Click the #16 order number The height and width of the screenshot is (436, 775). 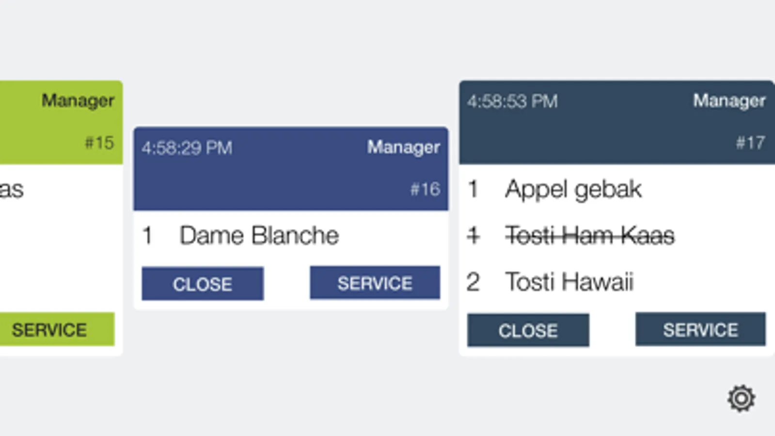pyautogui.click(x=425, y=189)
